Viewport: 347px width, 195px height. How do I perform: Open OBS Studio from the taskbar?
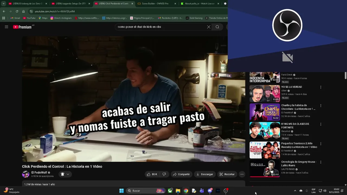pyautogui.click(x=226, y=191)
